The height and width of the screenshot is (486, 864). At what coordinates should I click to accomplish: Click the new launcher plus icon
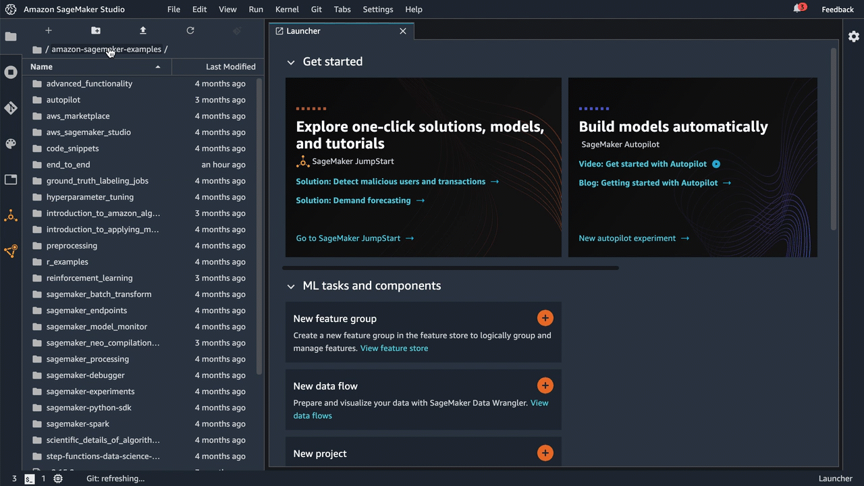pyautogui.click(x=48, y=31)
